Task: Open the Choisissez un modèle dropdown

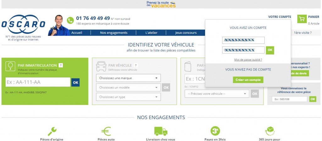Action: coord(128,87)
